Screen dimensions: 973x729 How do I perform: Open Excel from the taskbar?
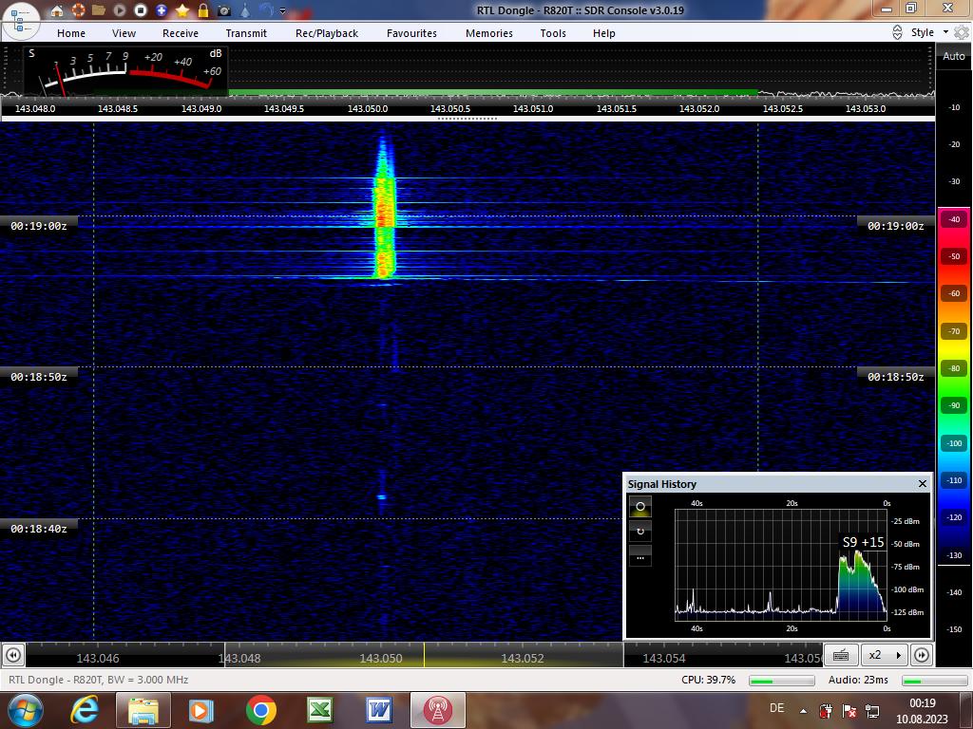pos(320,710)
